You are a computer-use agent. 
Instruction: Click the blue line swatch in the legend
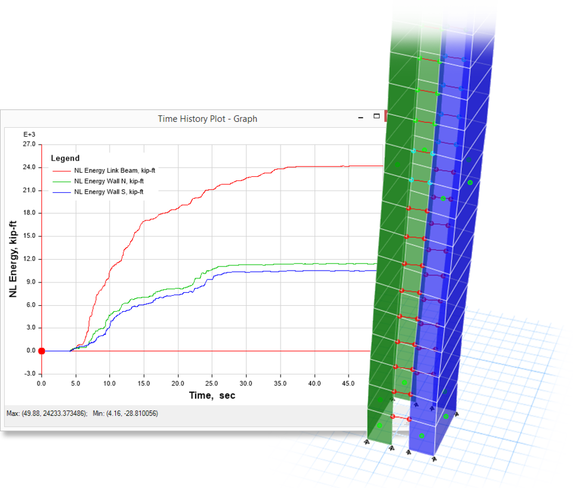click(62, 192)
